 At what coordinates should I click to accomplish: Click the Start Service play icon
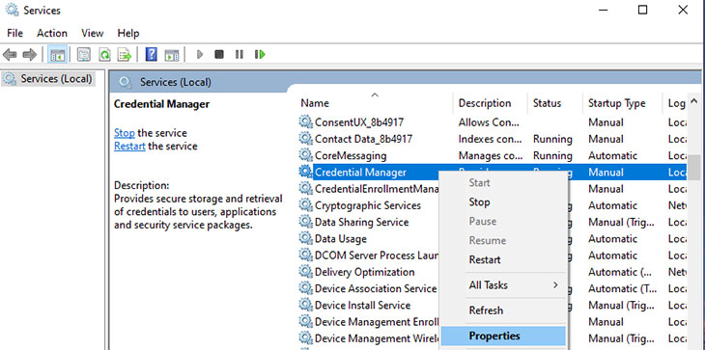[x=200, y=55]
